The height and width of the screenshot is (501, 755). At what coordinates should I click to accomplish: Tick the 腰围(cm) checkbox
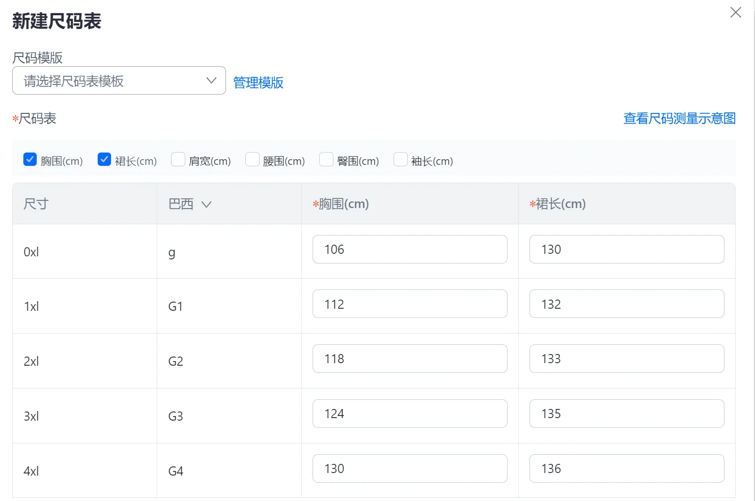253,160
